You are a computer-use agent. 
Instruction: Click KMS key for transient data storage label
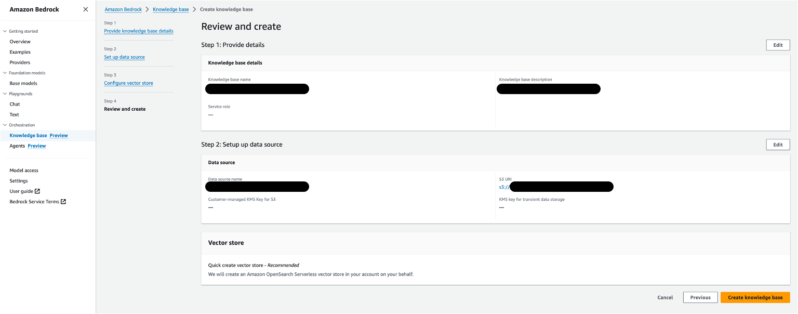(x=531, y=199)
